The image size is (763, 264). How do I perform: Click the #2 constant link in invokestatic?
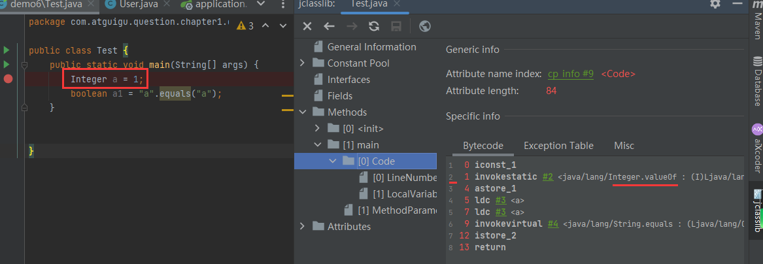pyautogui.click(x=549, y=176)
